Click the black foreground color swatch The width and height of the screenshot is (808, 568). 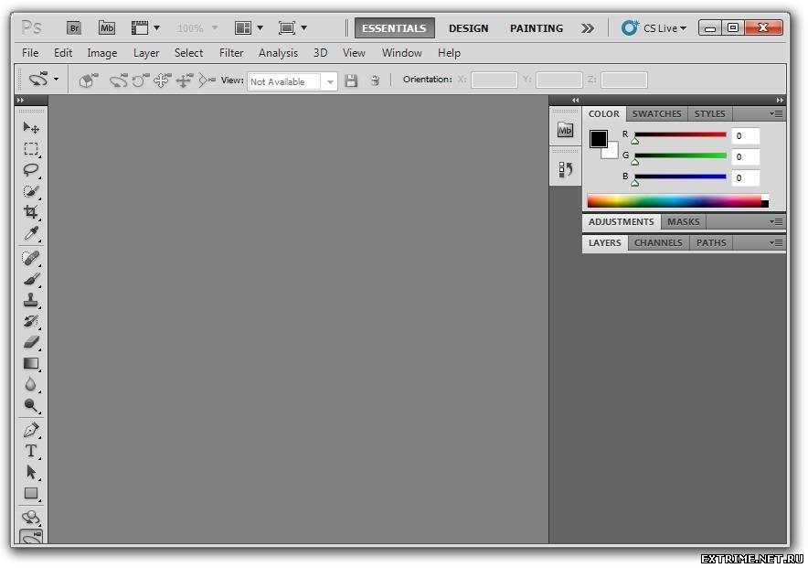tap(598, 139)
